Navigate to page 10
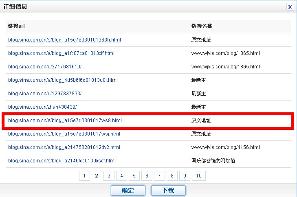297x197 pixels. (x=198, y=176)
